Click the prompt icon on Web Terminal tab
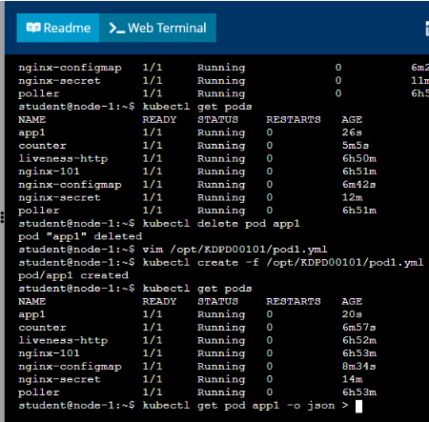 point(116,28)
